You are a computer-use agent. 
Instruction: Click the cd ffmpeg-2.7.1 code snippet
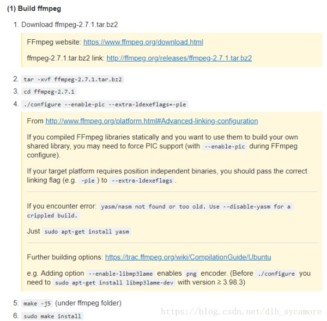pyautogui.click(x=49, y=92)
